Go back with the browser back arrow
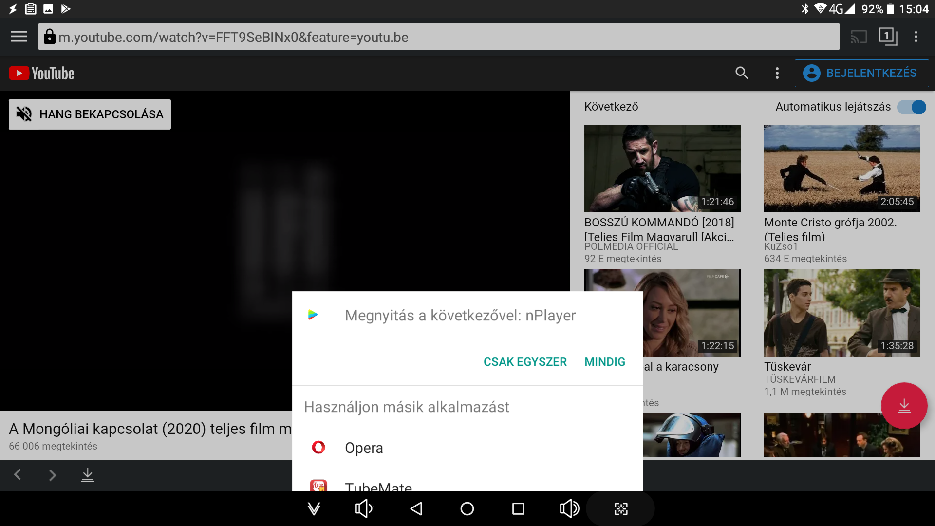This screenshot has height=526, width=935. click(18, 475)
